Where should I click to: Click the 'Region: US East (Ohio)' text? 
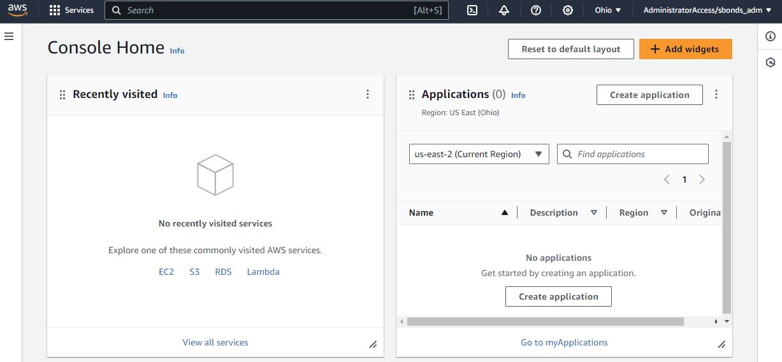460,113
